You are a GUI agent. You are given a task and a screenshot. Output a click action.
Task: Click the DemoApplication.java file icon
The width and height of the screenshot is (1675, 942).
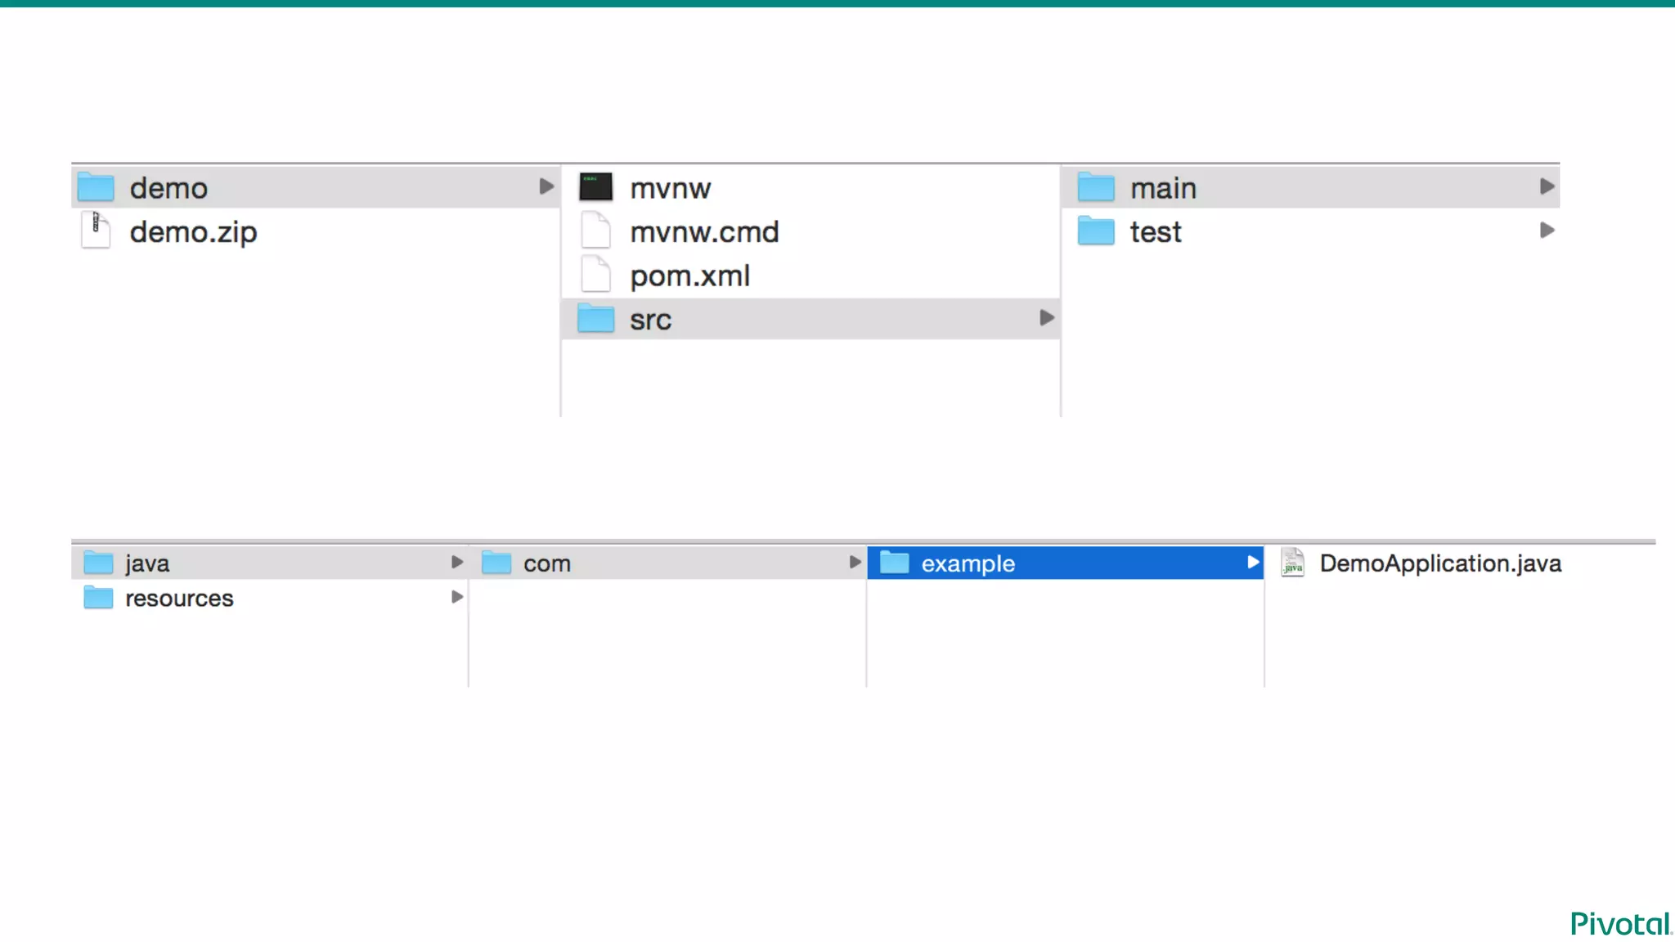(1293, 563)
